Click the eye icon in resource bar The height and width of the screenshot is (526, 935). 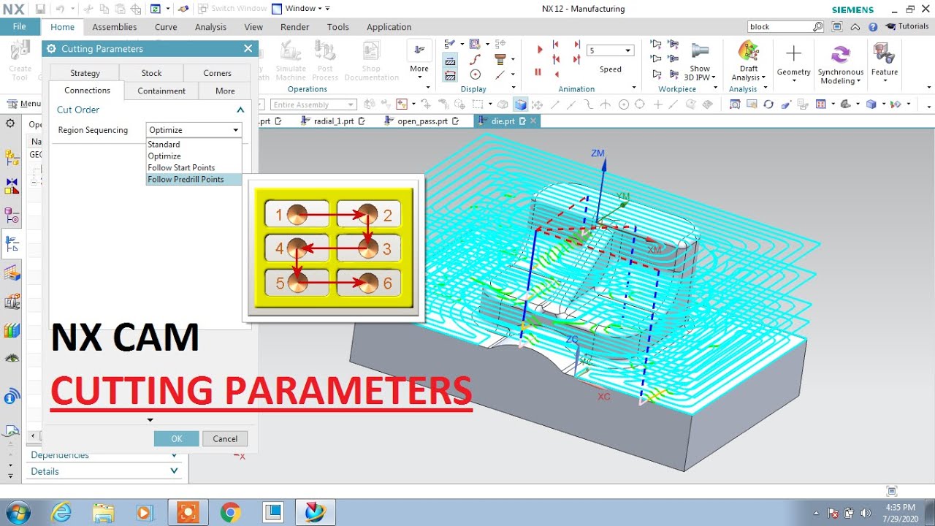(x=12, y=358)
